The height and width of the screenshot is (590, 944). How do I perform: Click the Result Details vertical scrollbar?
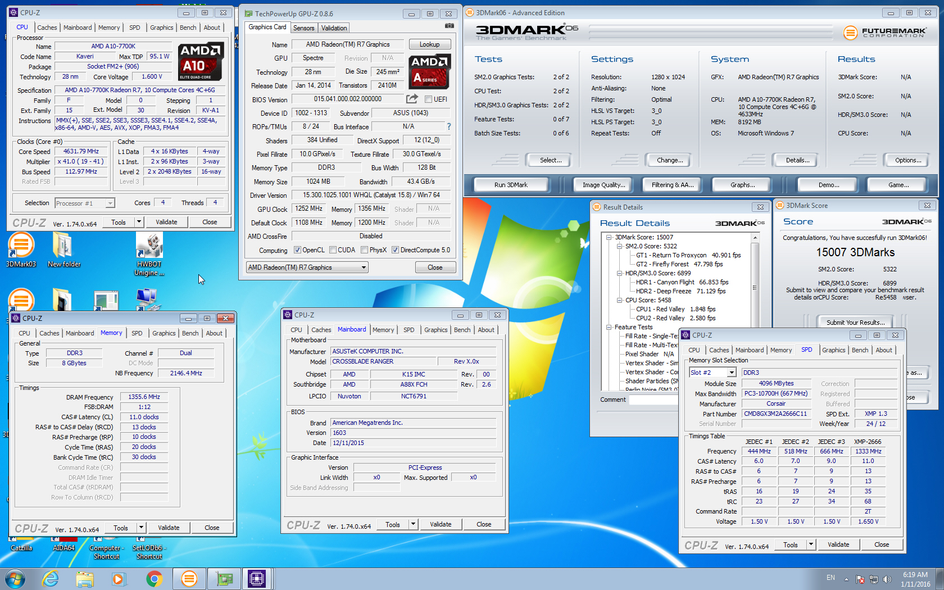[x=755, y=312]
